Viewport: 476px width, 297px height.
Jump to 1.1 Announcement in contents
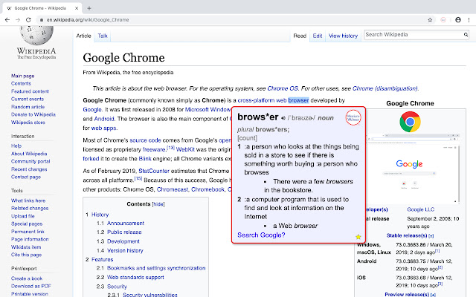coord(126,223)
